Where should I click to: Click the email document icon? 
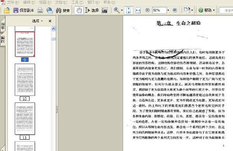tap(50, 10)
